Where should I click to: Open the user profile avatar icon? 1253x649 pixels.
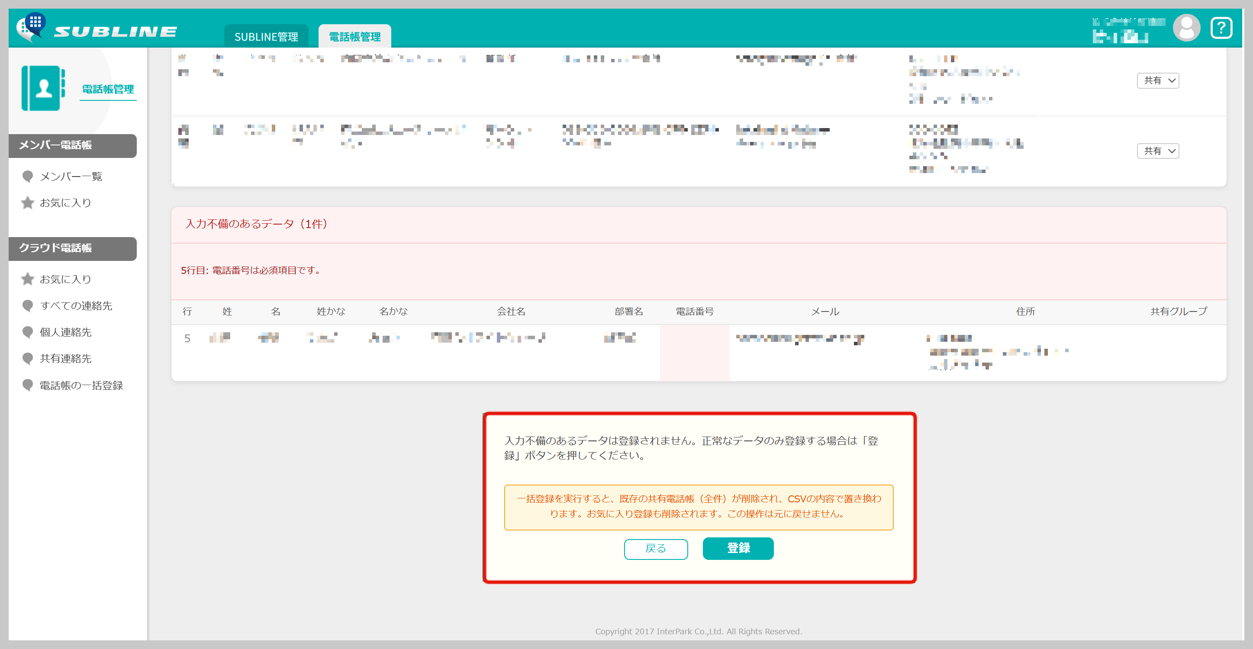(1186, 28)
